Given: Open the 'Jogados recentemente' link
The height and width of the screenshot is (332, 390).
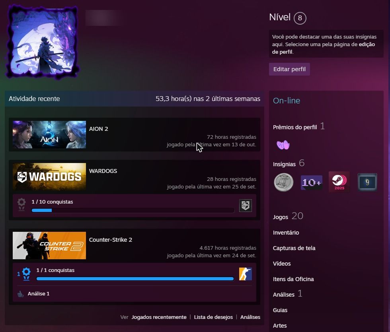Looking at the screenshot, I should pyautogui.click(x=159, y=317).
